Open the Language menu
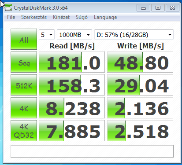 pos(105,17)
